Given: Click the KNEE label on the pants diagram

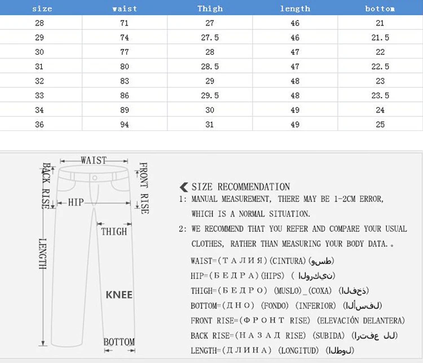Looking at the screenshot, I should click(x=119, y=295).
